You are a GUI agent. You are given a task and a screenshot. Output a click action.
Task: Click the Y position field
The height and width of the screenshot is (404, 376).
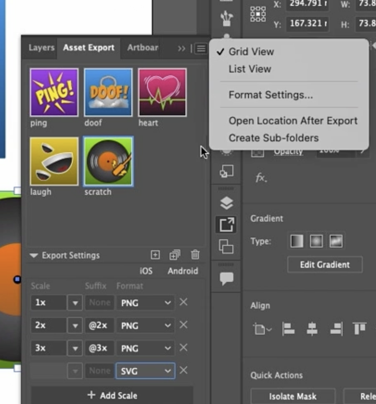click(x=307, y=24)
